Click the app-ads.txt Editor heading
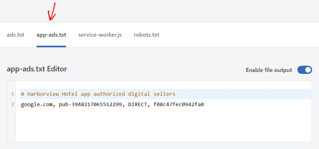Image resolution: width=319 pixels, height=149 pixels. coord(37,69)
